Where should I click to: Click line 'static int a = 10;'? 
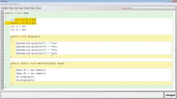(x=23, y=20)
